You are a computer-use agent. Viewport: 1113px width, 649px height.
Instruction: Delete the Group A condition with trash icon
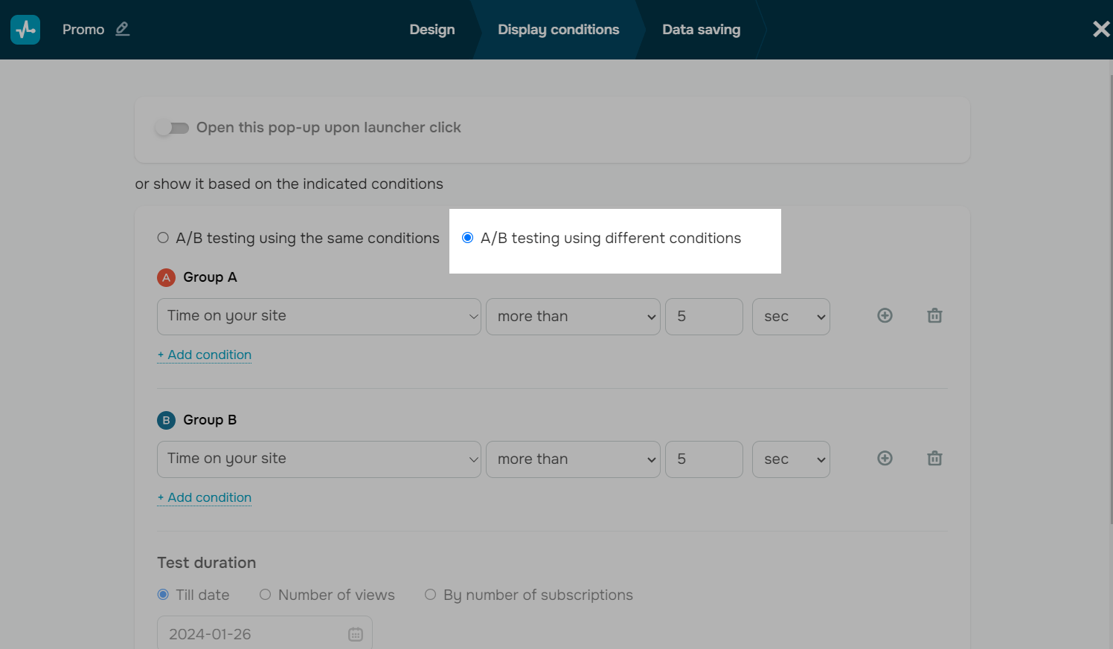(934, 316)
